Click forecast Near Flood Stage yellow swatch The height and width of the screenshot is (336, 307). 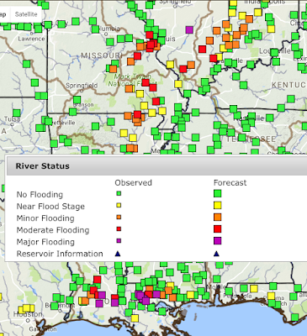coord(218,205)
